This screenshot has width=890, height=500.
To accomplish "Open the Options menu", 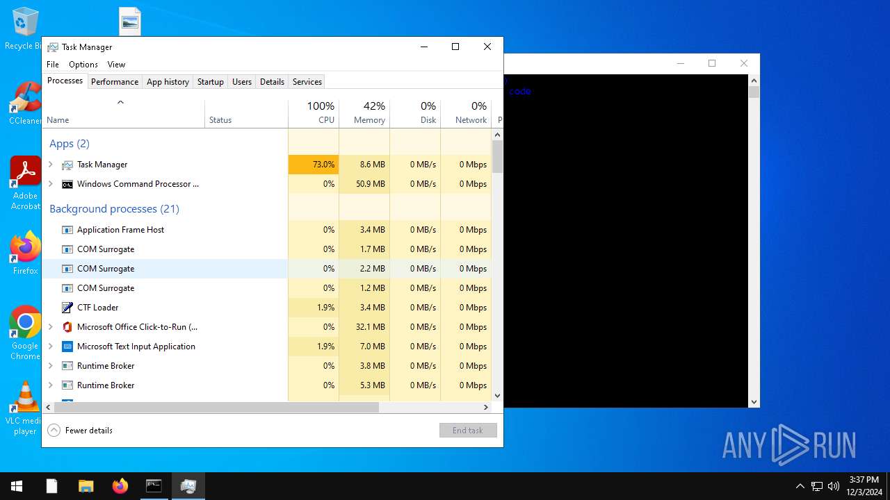I will click(x=83, y=65).
